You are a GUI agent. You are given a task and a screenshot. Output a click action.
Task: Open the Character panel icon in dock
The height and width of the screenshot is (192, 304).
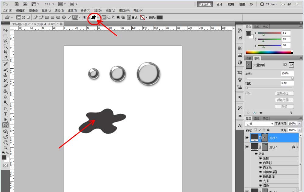(240, 125)
